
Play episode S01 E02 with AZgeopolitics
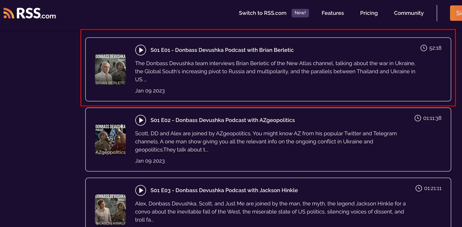pos(141,120)
